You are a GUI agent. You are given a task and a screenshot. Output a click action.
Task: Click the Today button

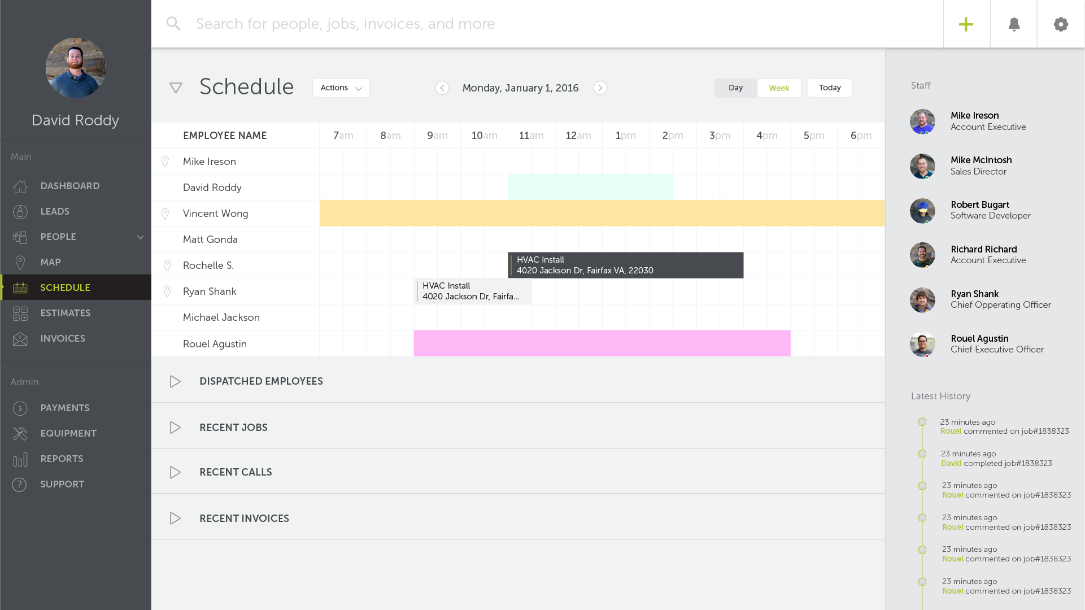click(x=830, y=88)
